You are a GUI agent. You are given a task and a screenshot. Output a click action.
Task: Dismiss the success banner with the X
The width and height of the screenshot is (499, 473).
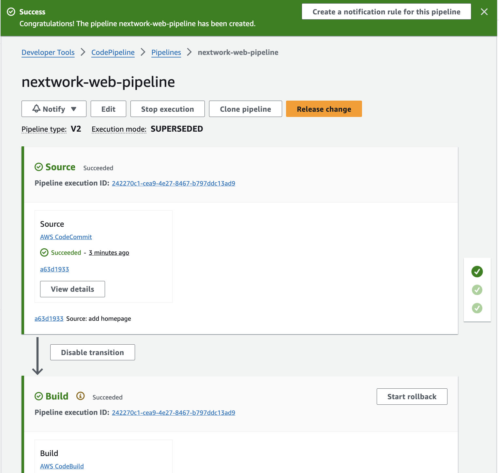coord(484,12)
